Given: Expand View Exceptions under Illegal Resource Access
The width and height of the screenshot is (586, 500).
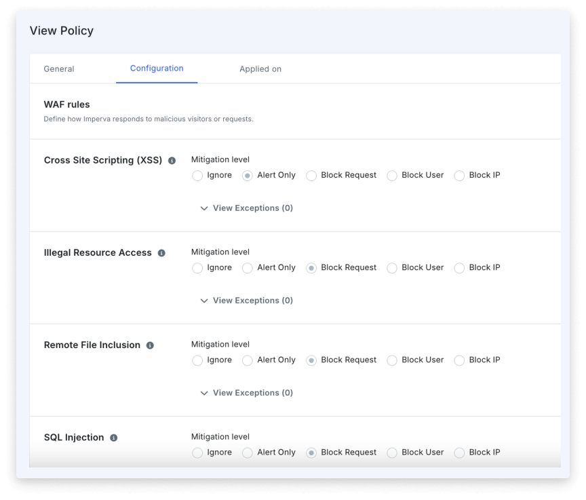Looking at the screenshot, I should coord(247,301).
